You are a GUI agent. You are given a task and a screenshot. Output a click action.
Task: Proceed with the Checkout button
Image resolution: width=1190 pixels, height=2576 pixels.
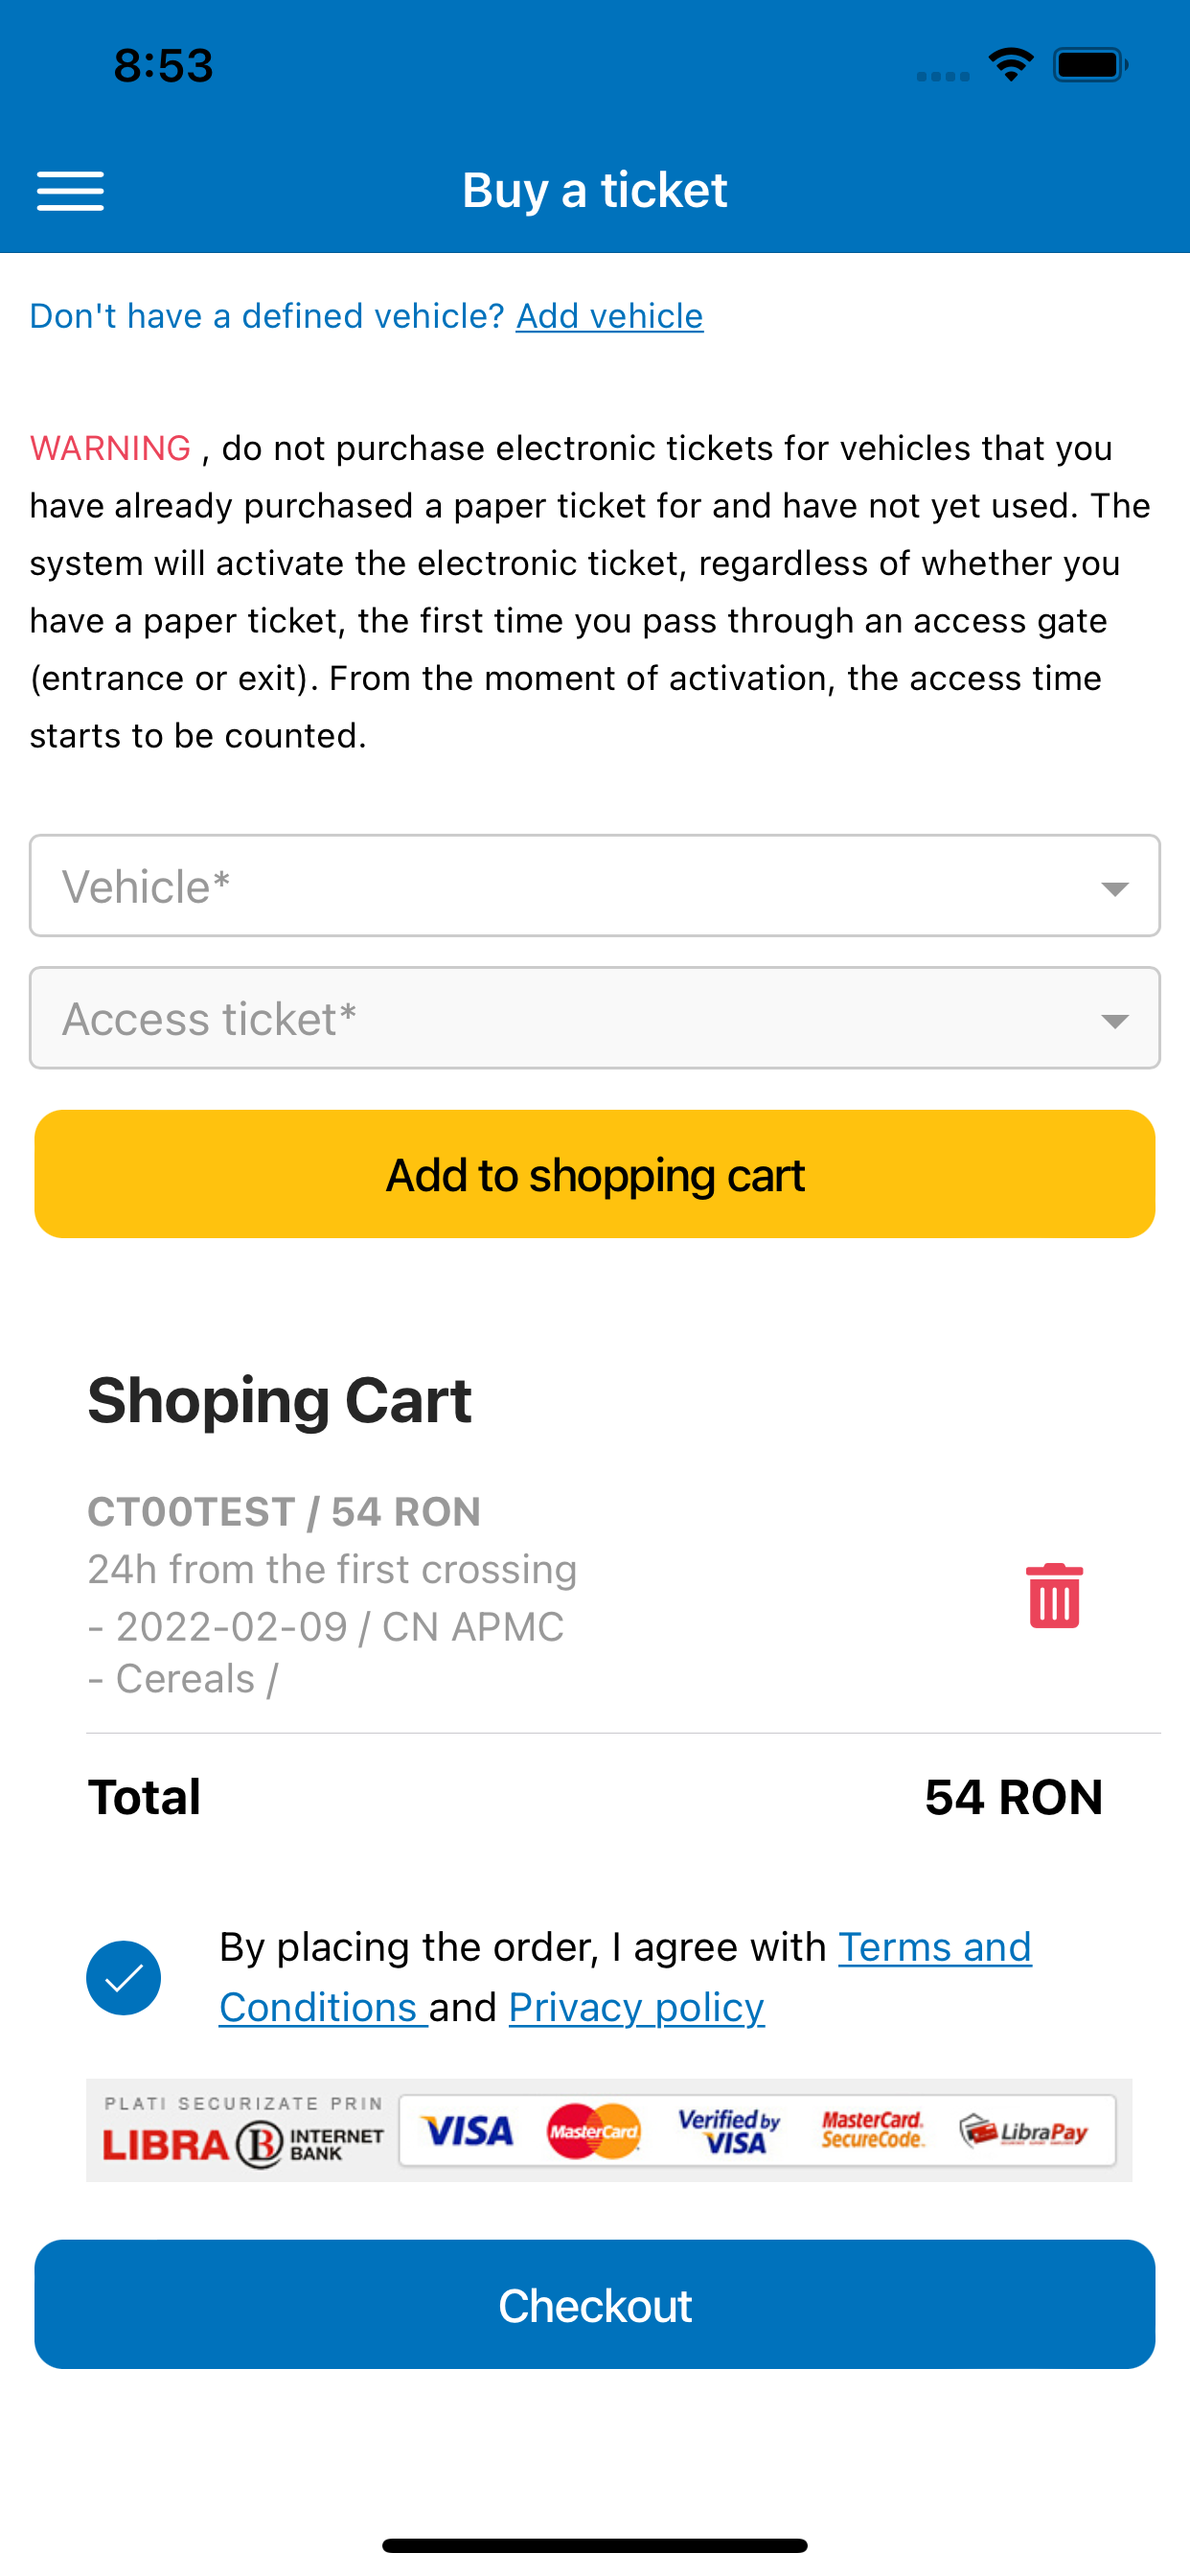(x=595, y=2304)
